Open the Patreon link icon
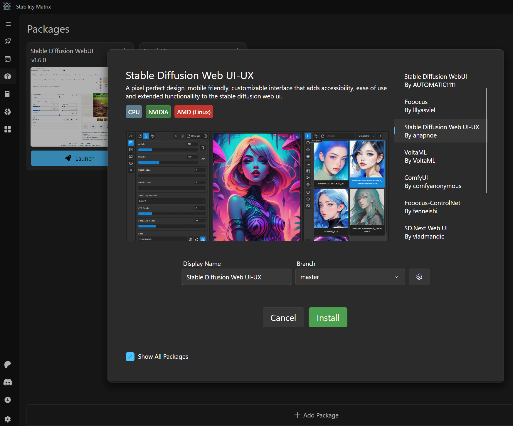This screenshot has height=426, width=513. 8,365
